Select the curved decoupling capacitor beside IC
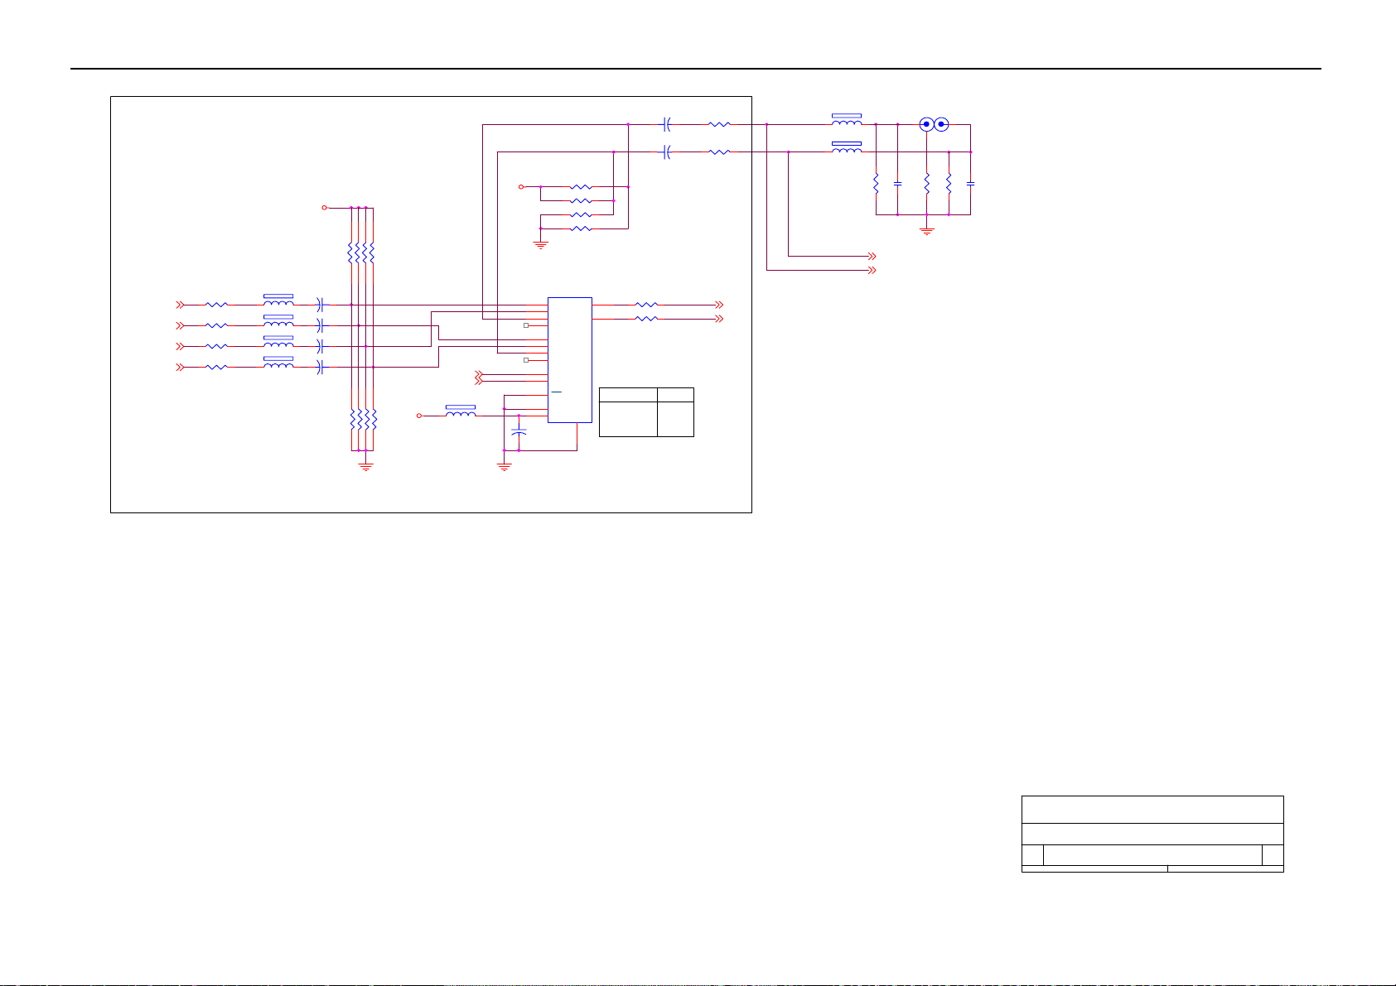This screenshot has width=1396, height=986. [x=519, y=433]
